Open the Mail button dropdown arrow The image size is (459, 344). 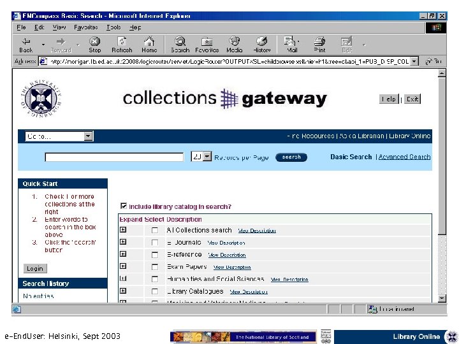tap(298, 41)
